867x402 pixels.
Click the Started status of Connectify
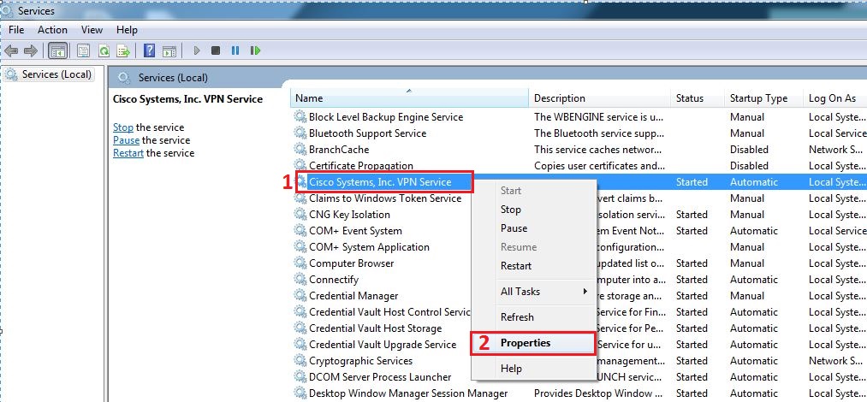(692, 280)
